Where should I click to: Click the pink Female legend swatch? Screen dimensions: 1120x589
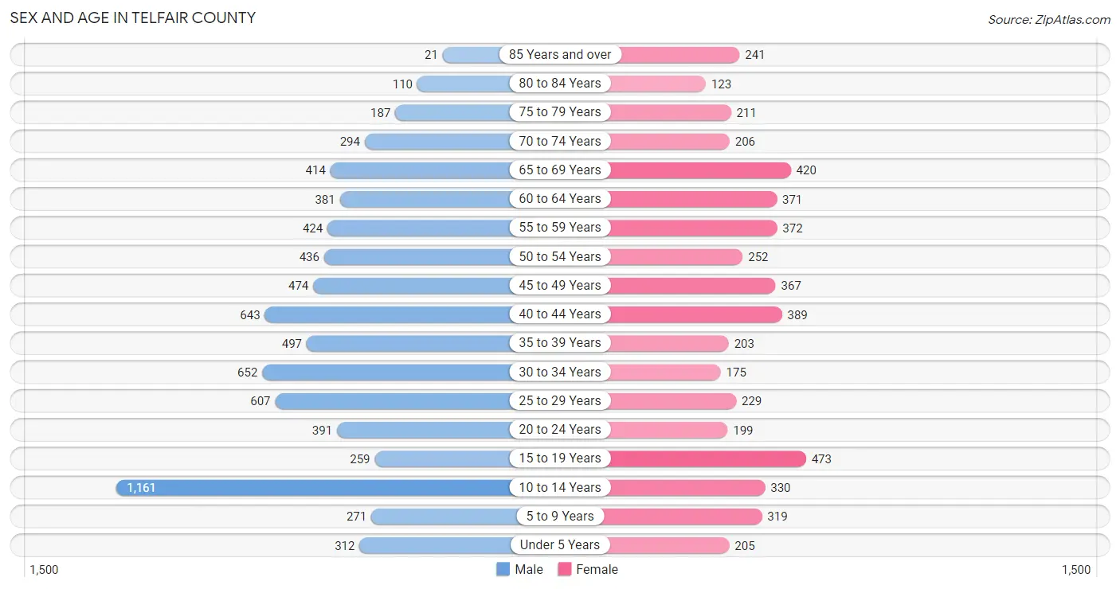click(x=565, y=569)
